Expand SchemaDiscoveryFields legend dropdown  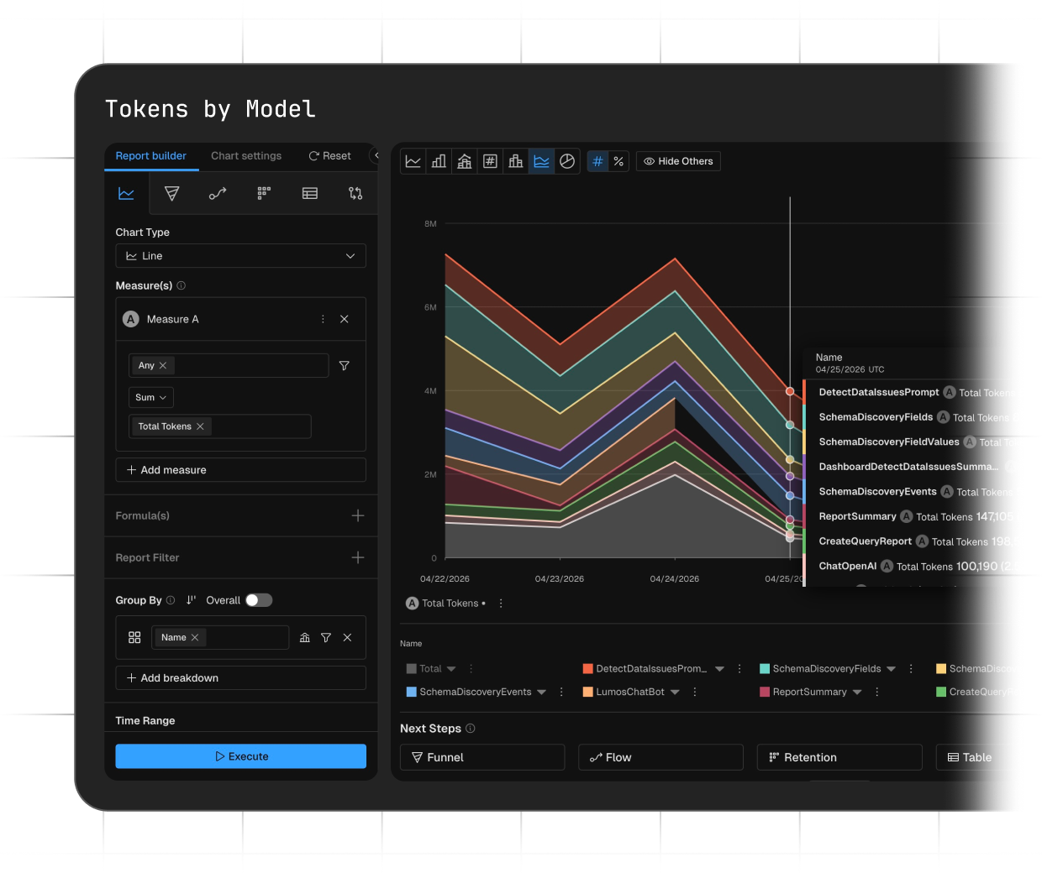pos(891,669)
